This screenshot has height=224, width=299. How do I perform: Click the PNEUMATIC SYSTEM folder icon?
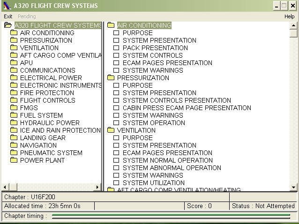14,152
